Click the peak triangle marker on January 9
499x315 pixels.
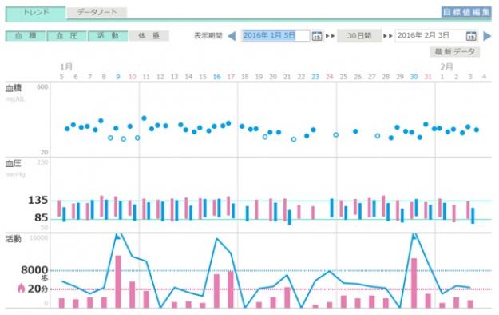point(117,237)
